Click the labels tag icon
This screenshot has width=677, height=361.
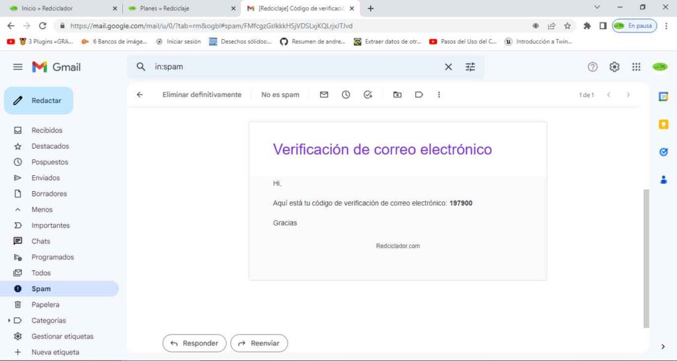click(x=419, y=95)
